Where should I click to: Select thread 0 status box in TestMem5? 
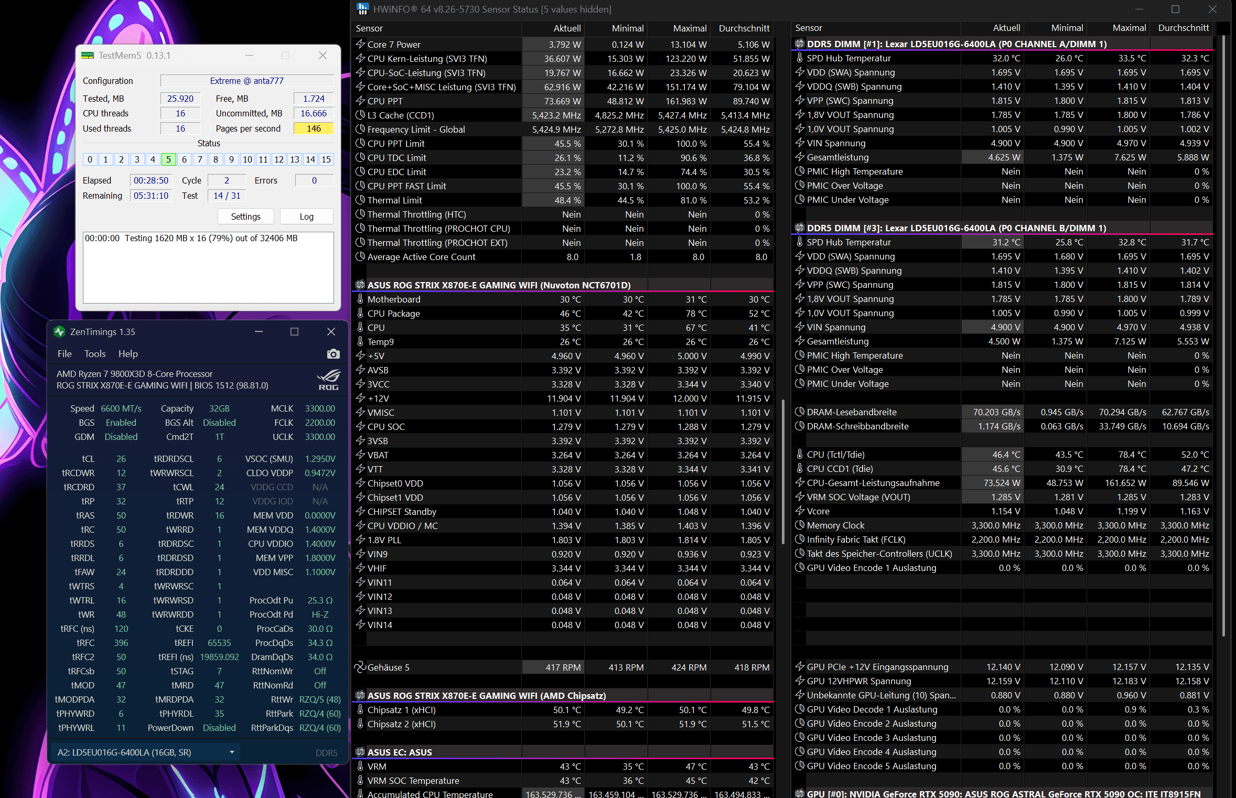[x=90, y=159]
